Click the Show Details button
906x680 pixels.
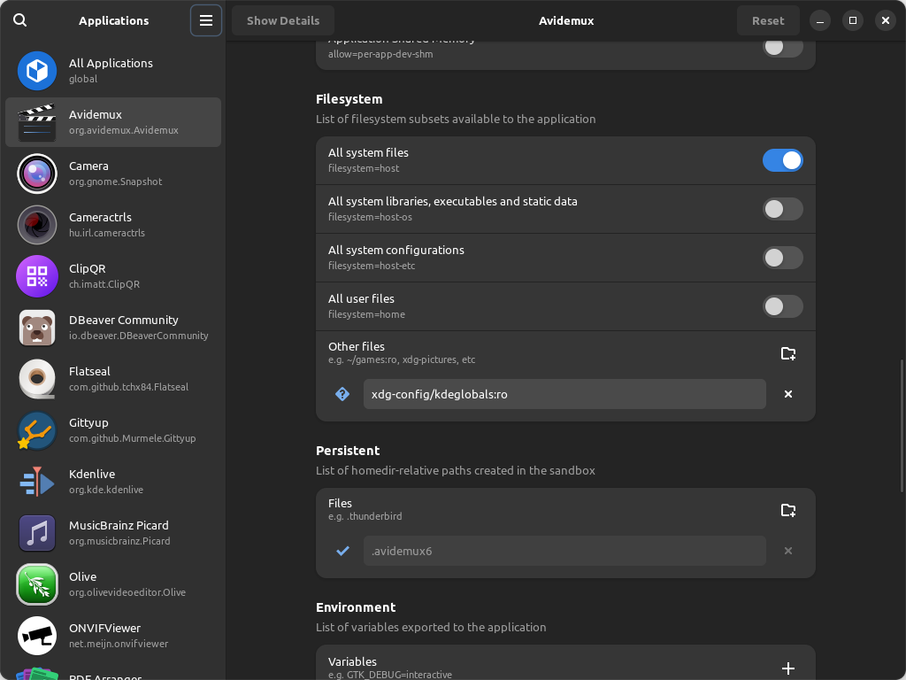pyautogui.click(x=283, y=20)
